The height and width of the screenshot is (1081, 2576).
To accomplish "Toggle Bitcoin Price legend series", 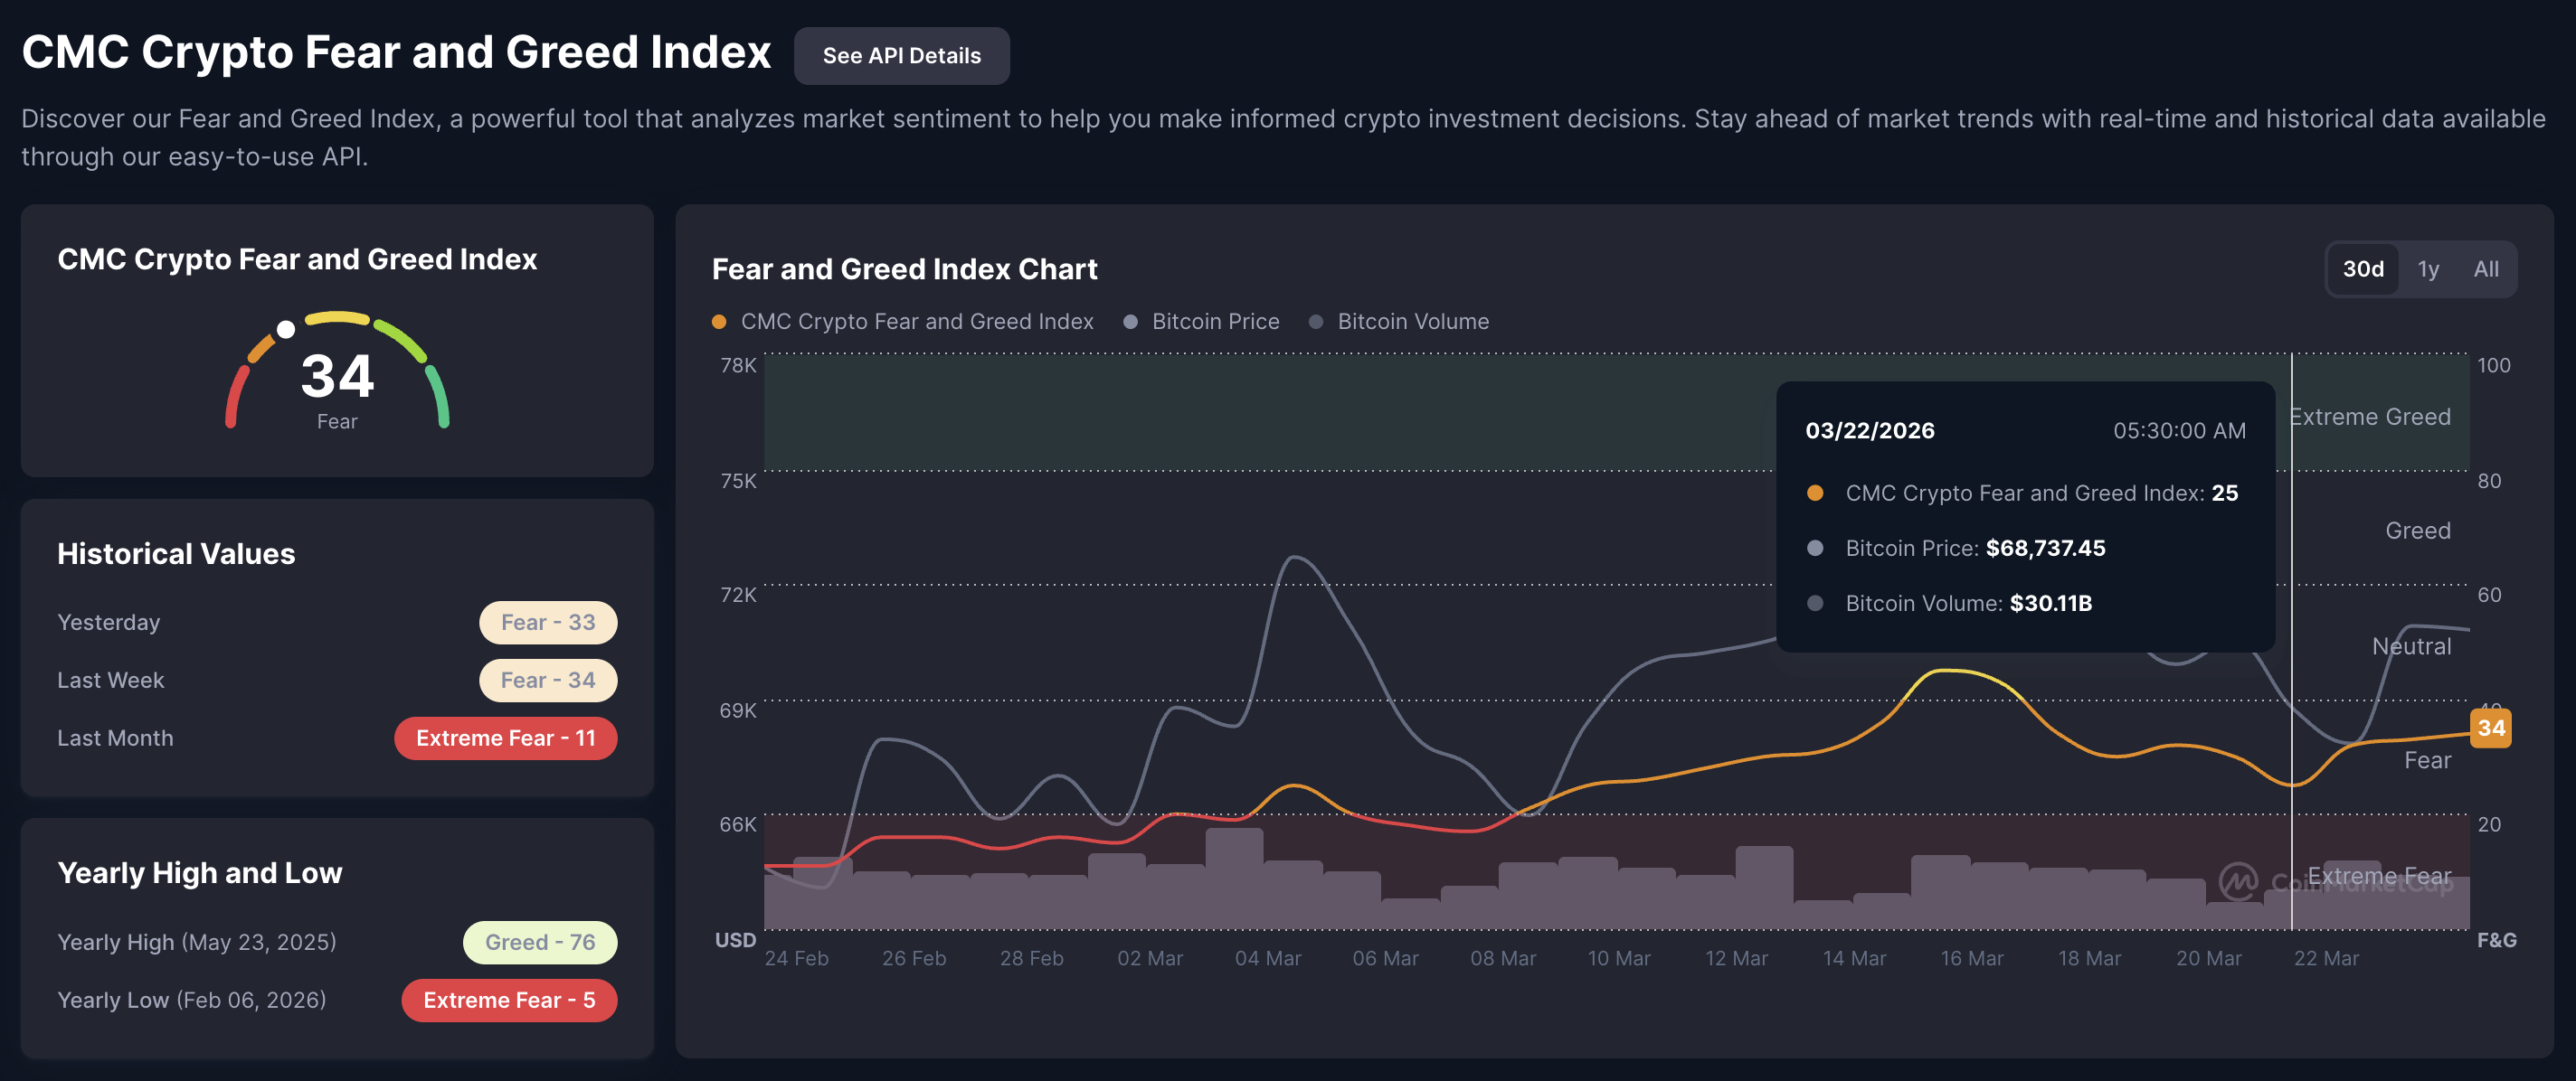I will point(1201,322).
